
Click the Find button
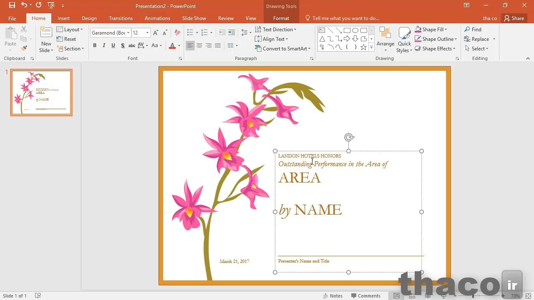click(x=473, y=30)
